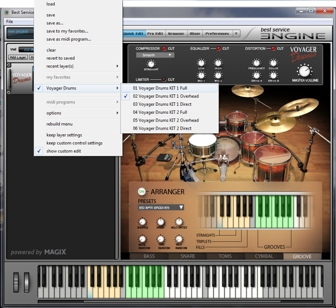The height and width of the screenshot is (308, 336).
Task: Open the Preferences tab
Action: click(x=217, y=34)
